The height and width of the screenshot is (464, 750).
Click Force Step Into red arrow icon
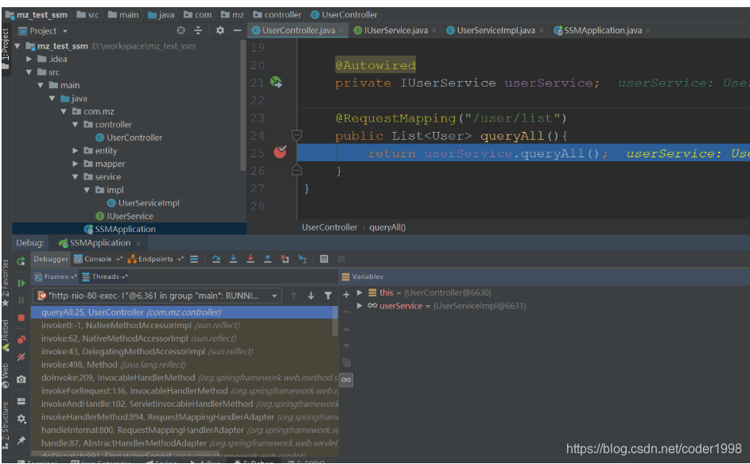pyautogui.click(x=251, y=259)
